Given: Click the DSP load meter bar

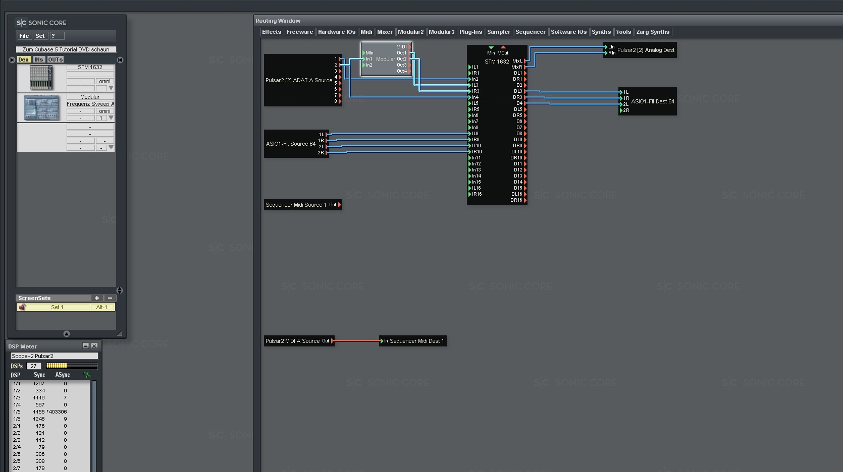Looking at the screenshot, I should point(72,366).
